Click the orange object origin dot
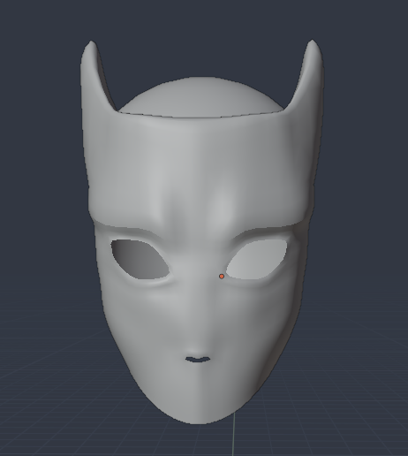The image size is (408, 456). [x=222, y=277]
